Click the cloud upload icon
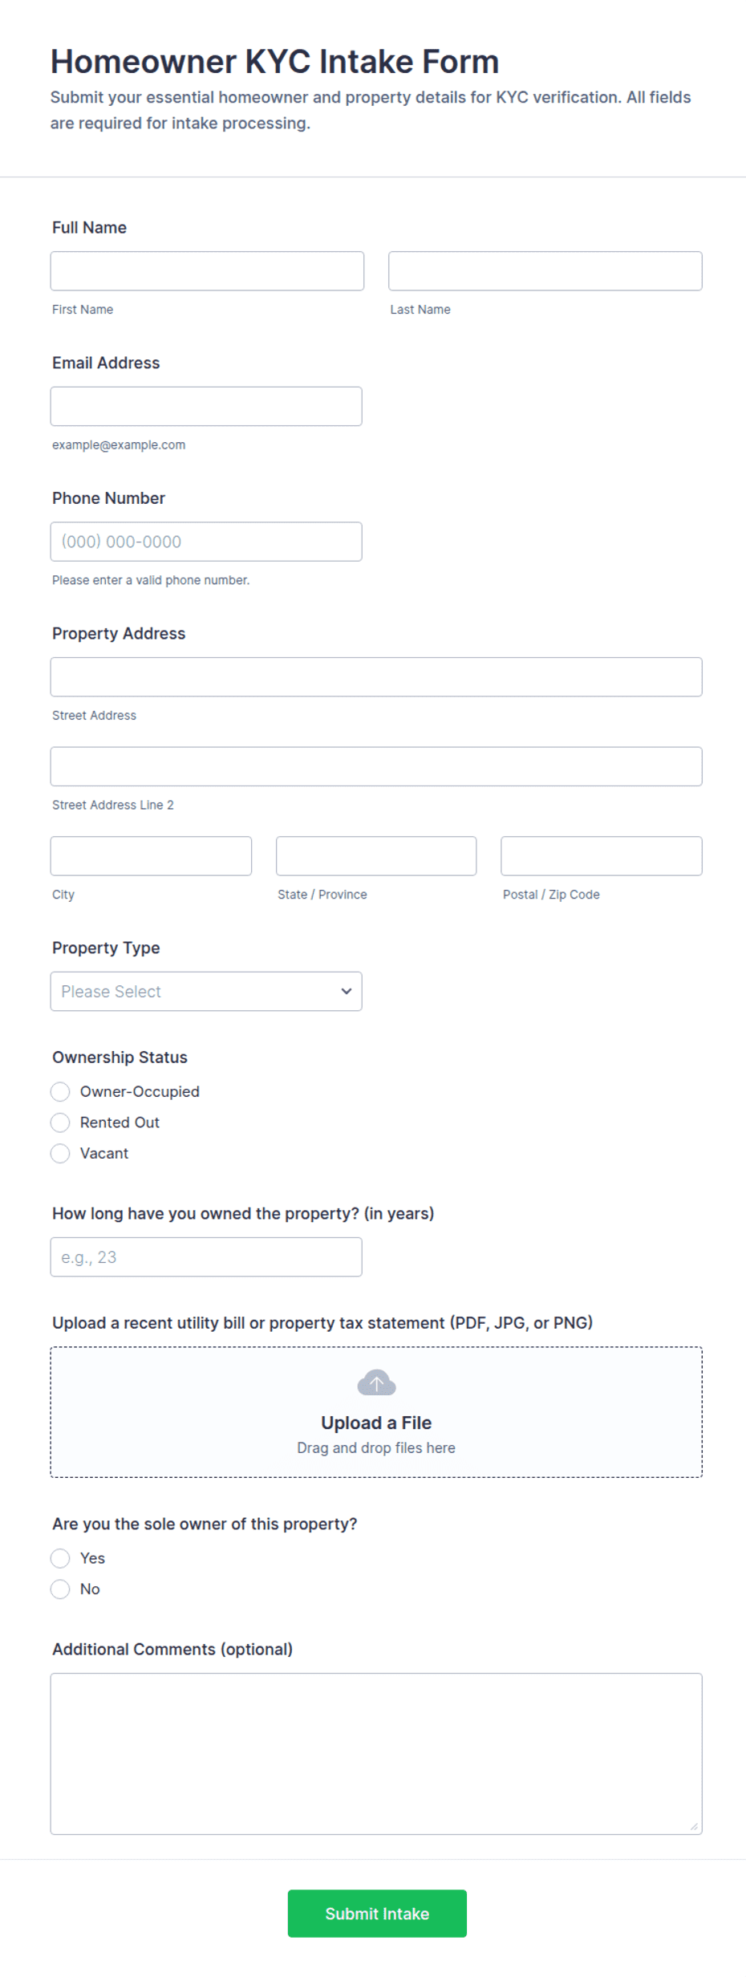 click(x=376, y=1382)
